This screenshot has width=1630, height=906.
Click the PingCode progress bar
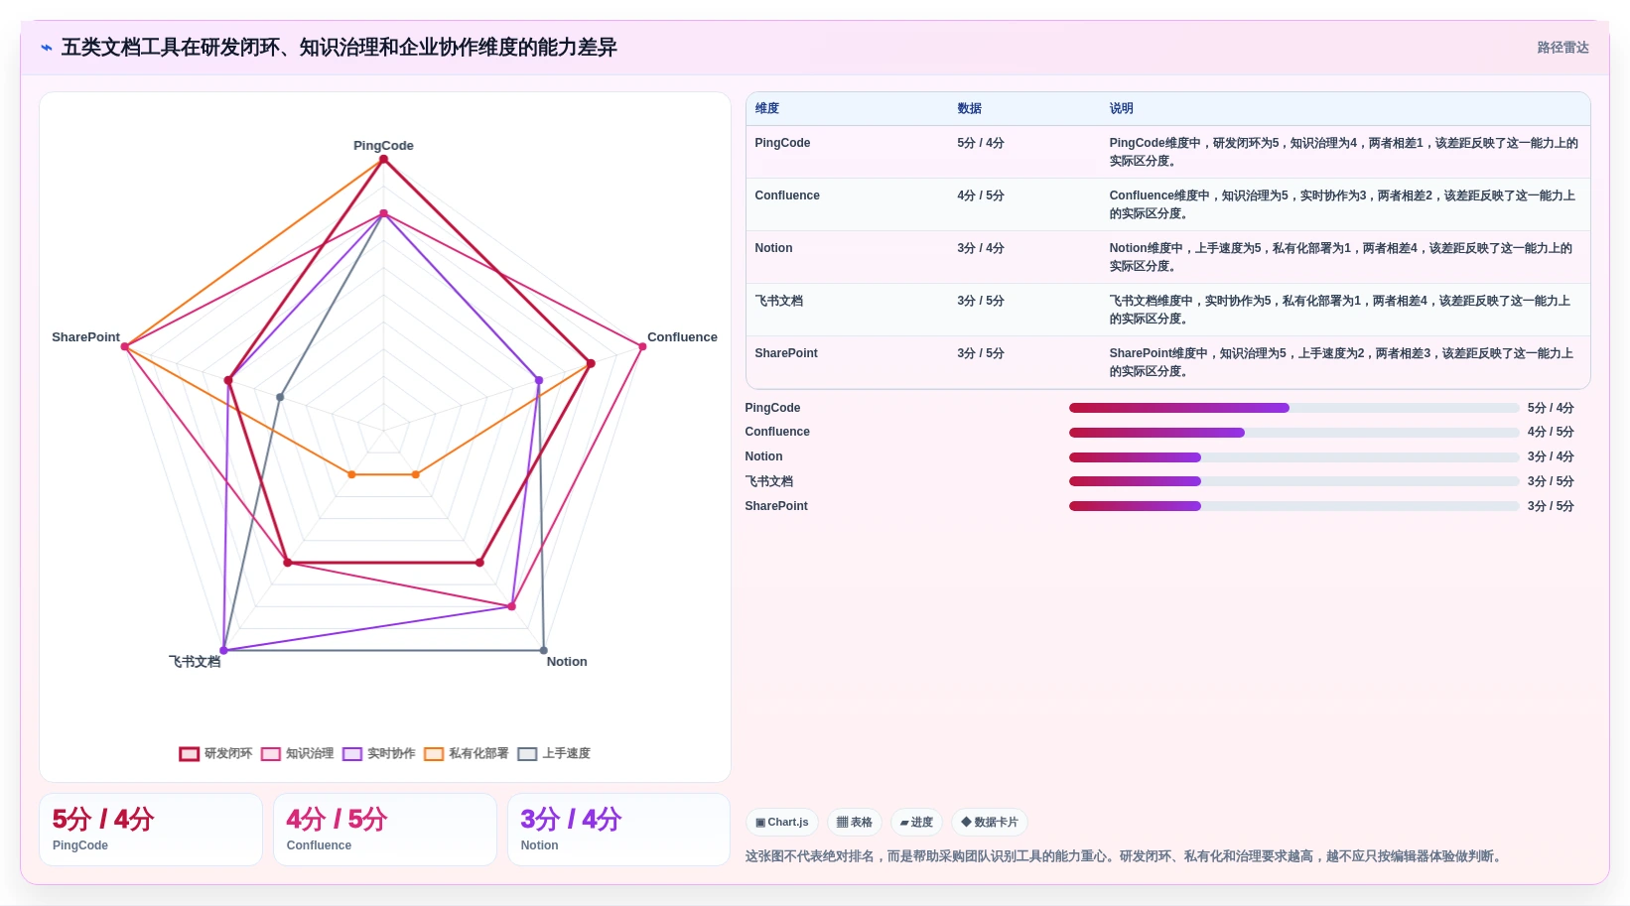point(1293,408)
